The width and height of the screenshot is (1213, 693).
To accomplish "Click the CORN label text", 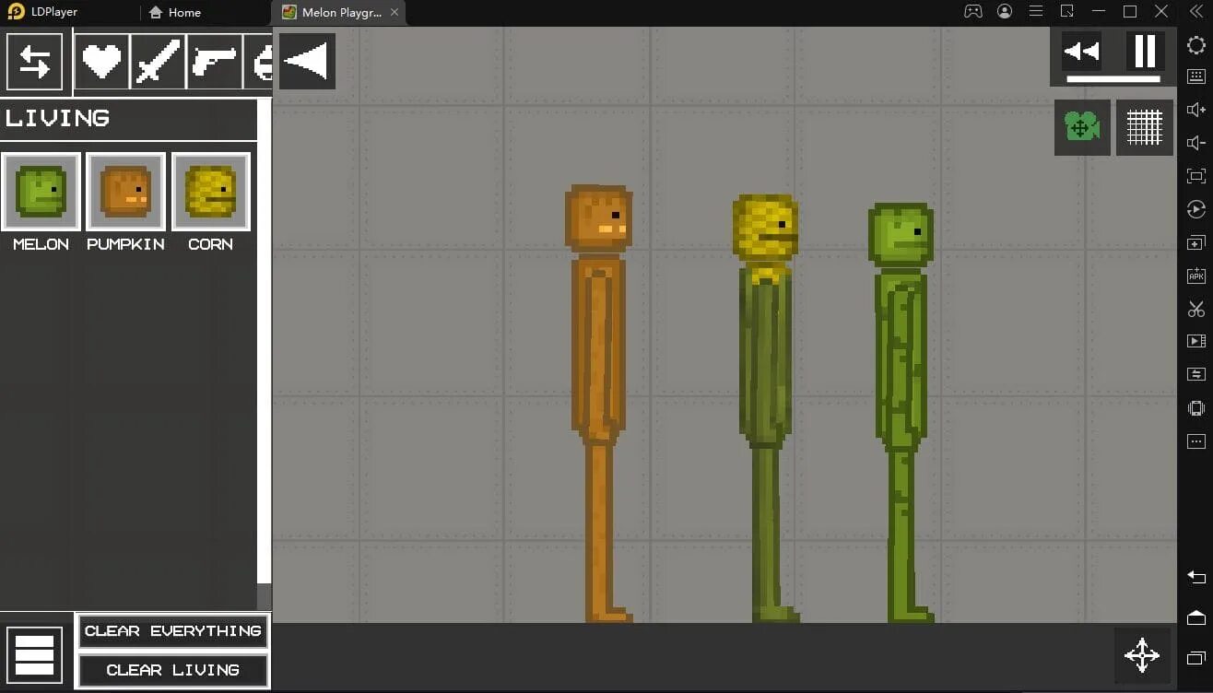I will click(210, 244).
